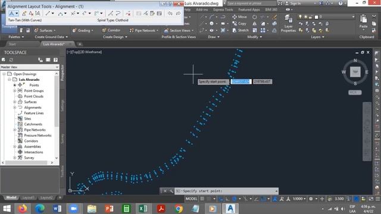Switch to the Prospector side tab

(62, 73)
